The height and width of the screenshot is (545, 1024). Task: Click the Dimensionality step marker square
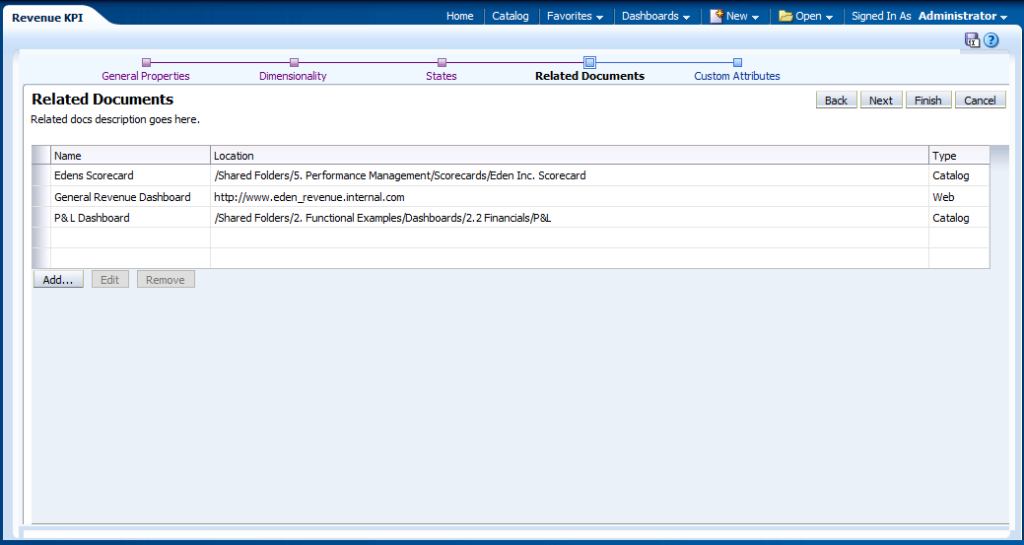294,63
